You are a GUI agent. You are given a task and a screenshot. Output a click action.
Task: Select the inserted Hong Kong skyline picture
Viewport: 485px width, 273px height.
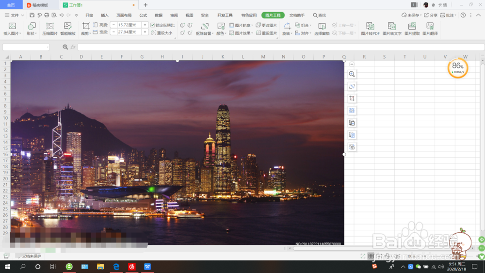[177, 153]
